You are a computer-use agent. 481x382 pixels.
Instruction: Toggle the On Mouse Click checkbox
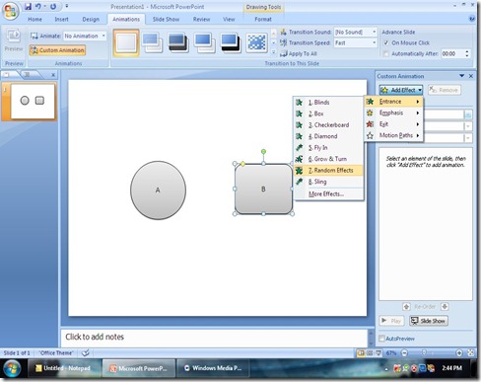pyautogui.click(x=386, y=42)
